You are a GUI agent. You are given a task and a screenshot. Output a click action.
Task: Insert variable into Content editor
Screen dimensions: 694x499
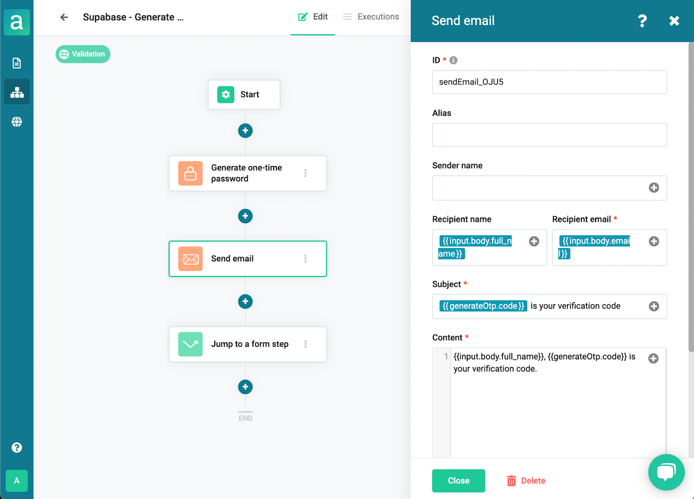(x=653, y=359)
